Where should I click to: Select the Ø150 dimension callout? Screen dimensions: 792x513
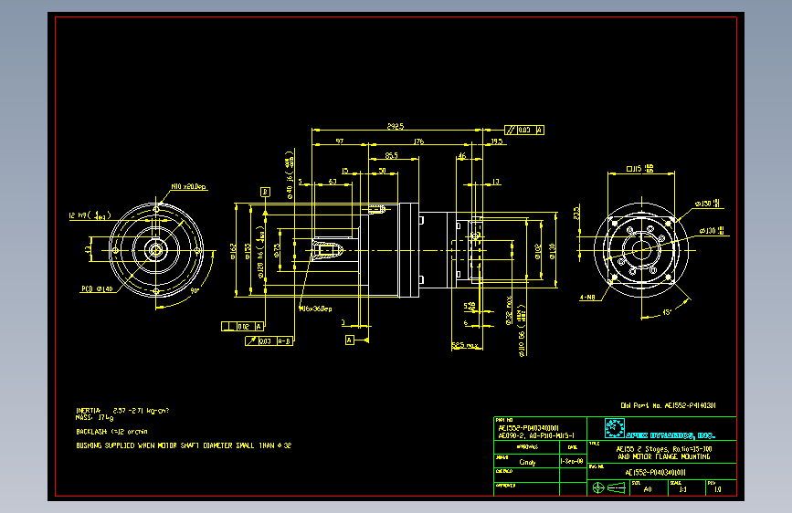(x=707, y=204)
